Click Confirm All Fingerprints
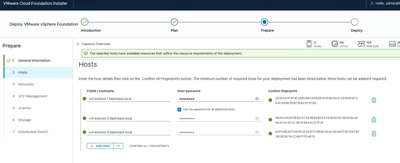400x163 pixels. [149, 146]
